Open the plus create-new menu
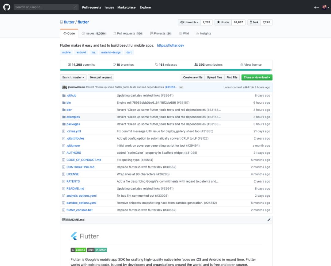 (x=316, y=7)
